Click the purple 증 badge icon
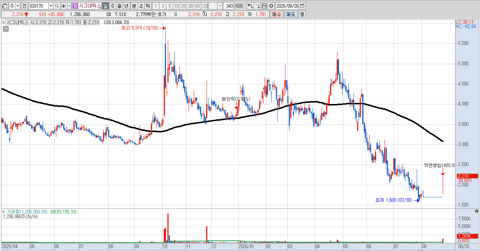This screenshot has height=251, width=480. (75, 6)
